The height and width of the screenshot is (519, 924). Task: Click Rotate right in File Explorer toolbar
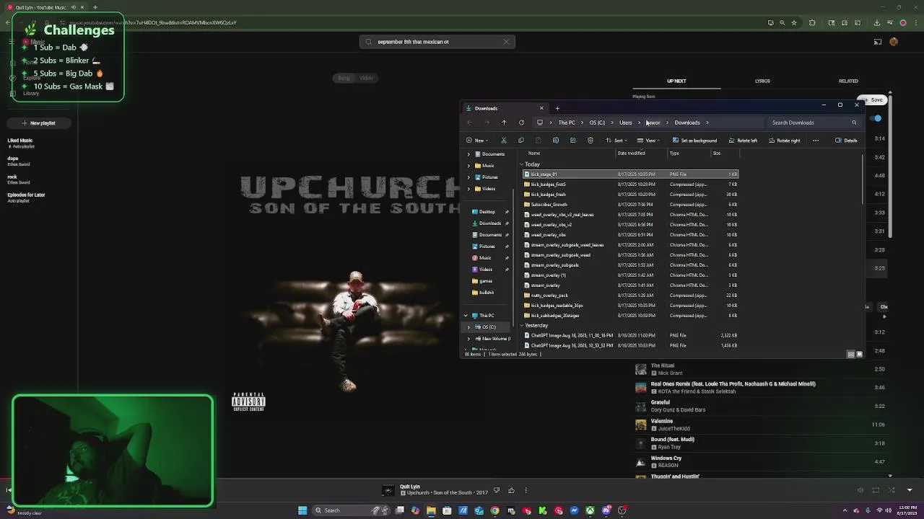pos(784,141)
